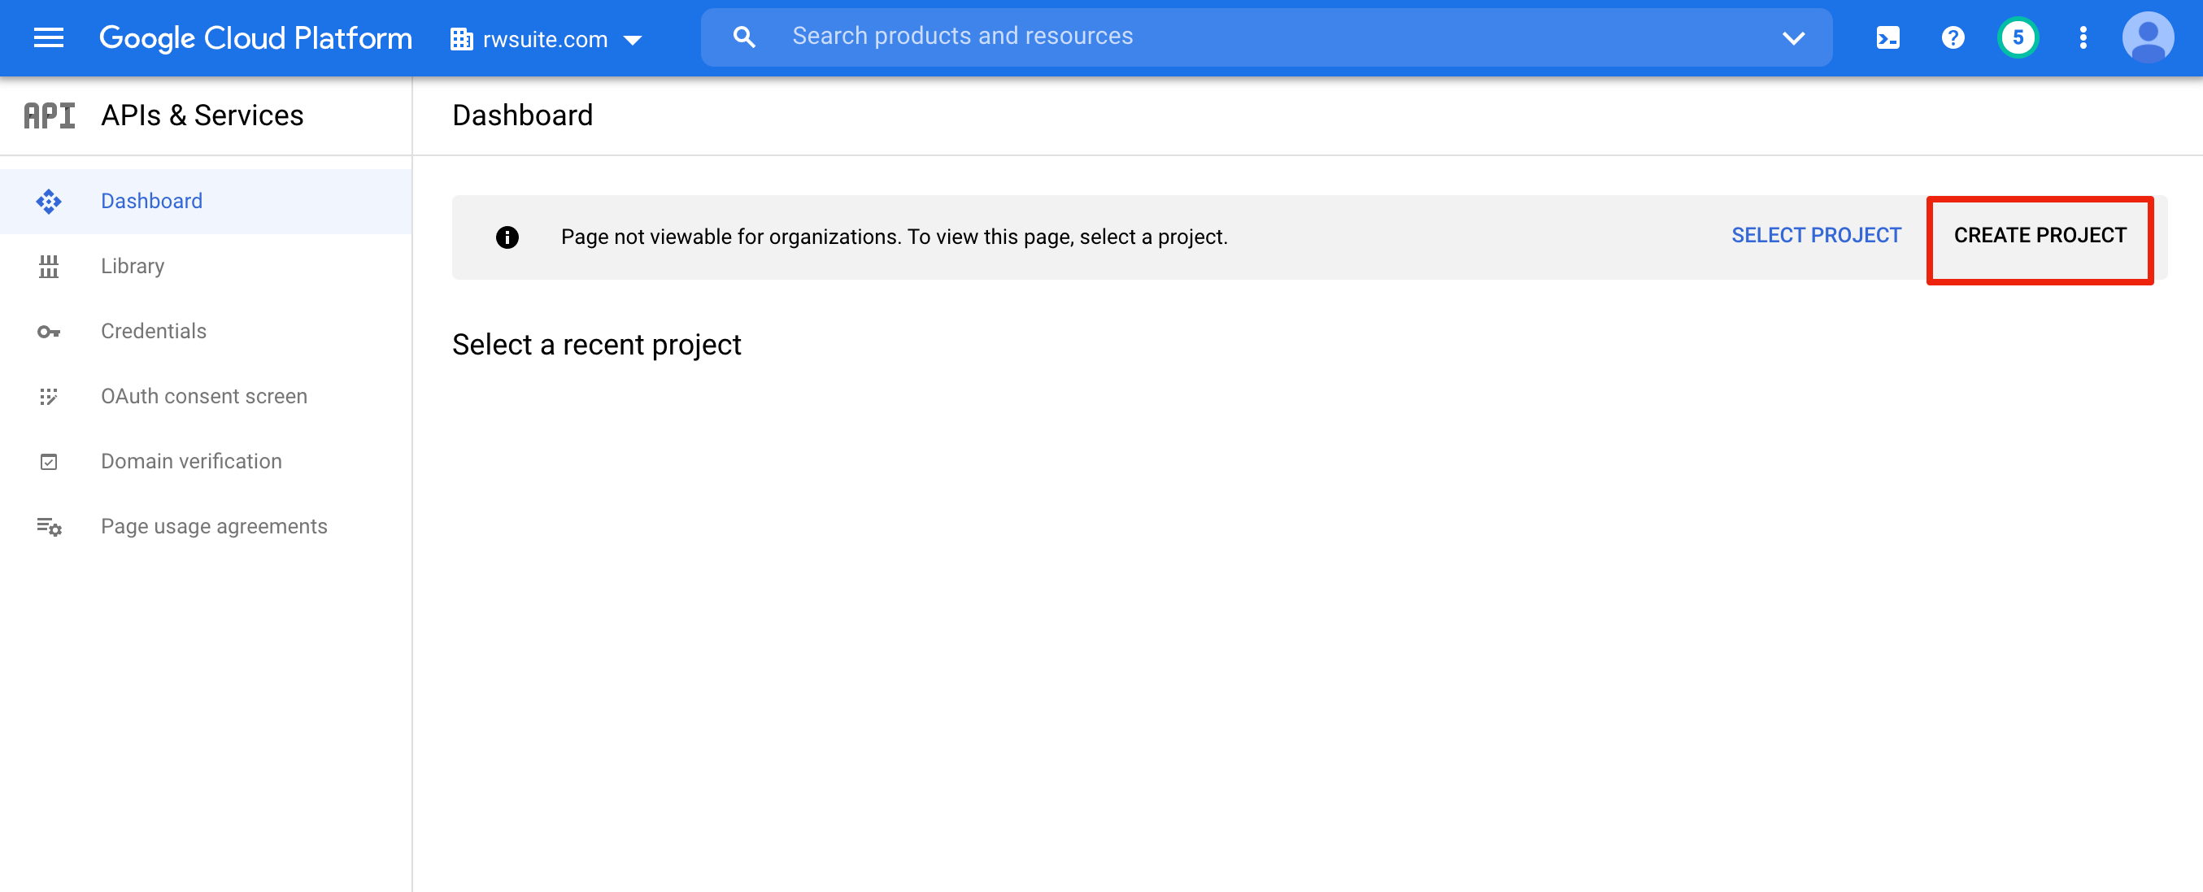Open the three-dot settings menu

pos(2083,37)
